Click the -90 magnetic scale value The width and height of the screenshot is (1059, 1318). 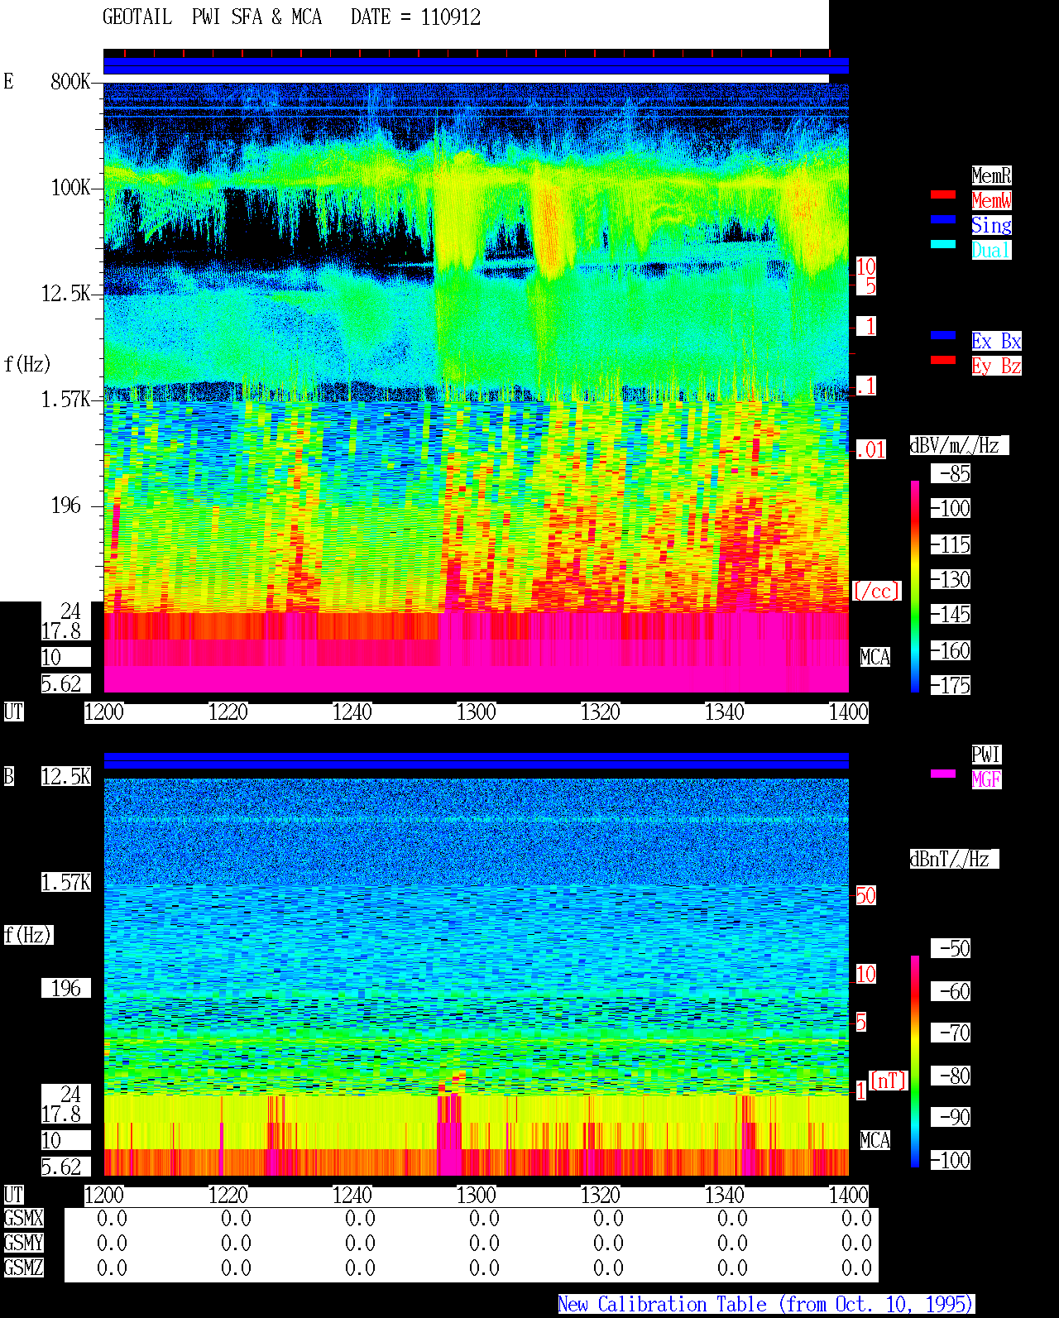pos(951,1117)
